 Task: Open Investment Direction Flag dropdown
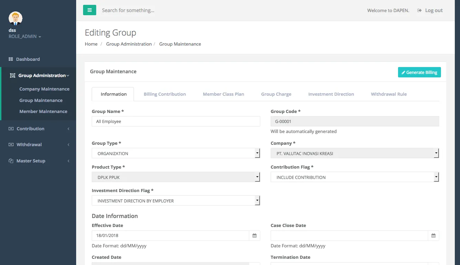(176, 200)
